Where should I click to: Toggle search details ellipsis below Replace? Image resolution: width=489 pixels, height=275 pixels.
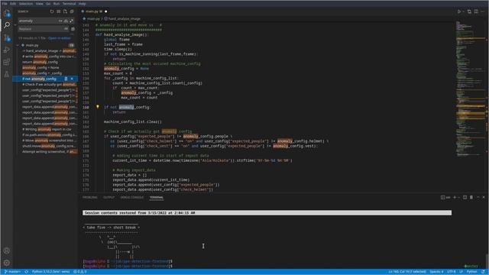click(72, 34)
